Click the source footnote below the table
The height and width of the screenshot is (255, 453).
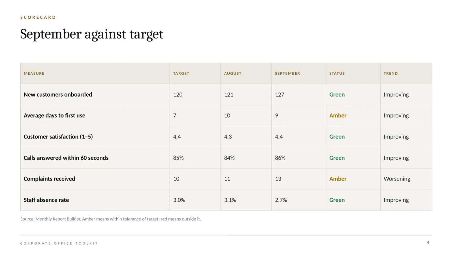110,219
